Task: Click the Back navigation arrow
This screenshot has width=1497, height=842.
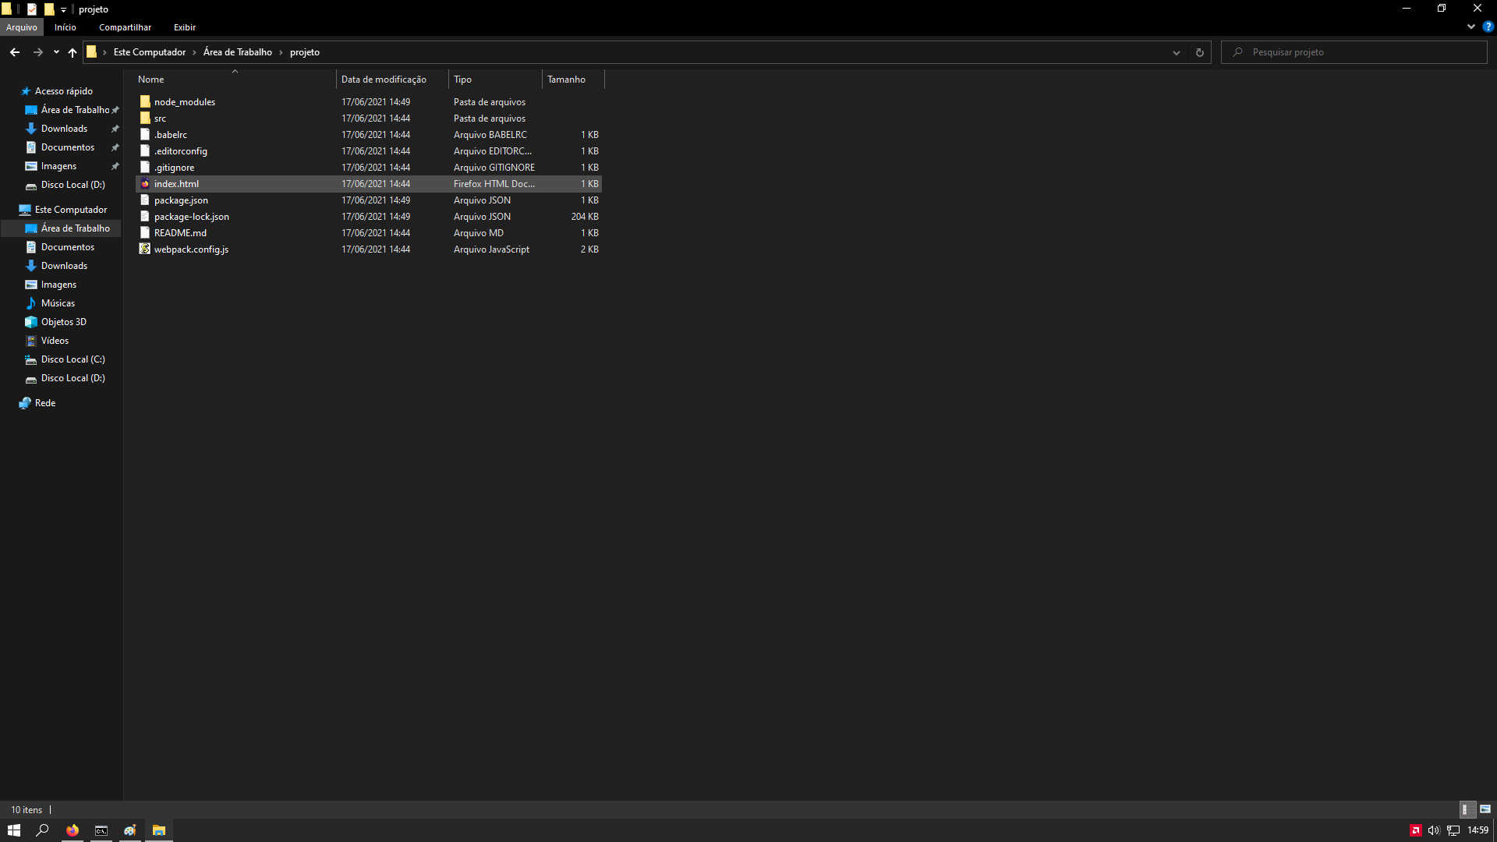Action: [x=15, y=52]
